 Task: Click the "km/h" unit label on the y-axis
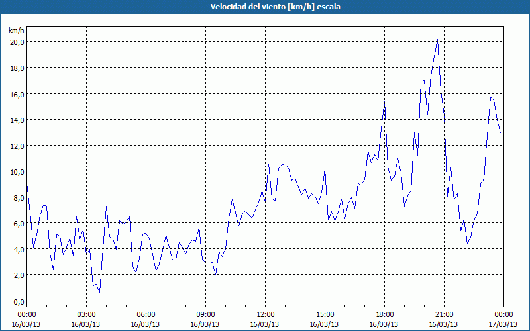(17, 30)
